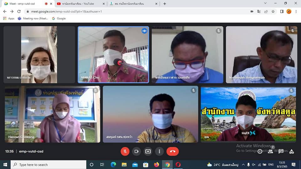
Task: Unmute the microphone in Meet
Action: [125, 151]
